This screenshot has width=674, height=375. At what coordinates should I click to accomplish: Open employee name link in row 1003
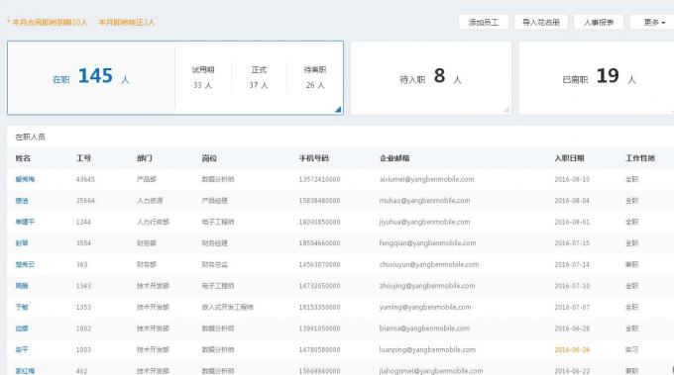tap(22, 349)
